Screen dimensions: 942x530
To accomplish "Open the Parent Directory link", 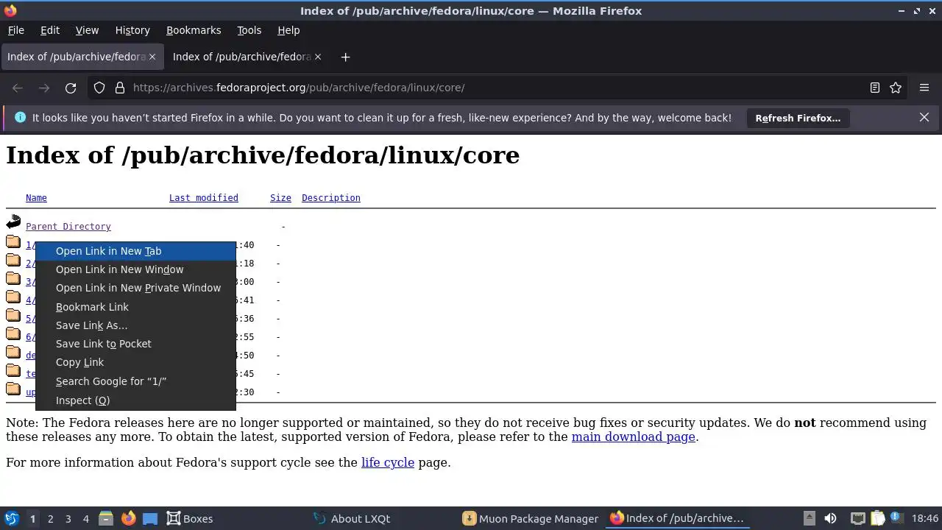I will [x=68, y=227].
